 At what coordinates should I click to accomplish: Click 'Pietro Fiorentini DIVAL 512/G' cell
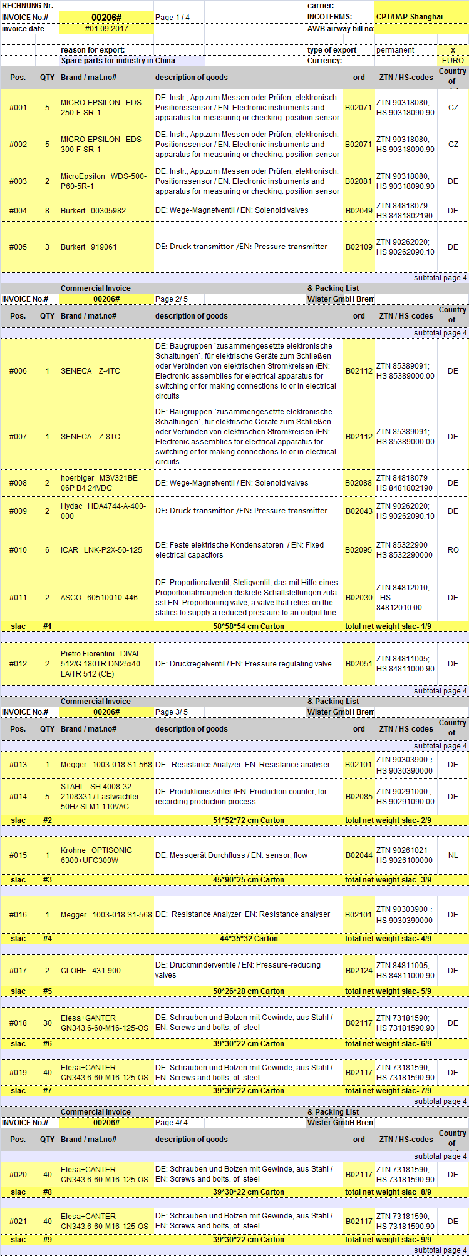tap(106, 664)
